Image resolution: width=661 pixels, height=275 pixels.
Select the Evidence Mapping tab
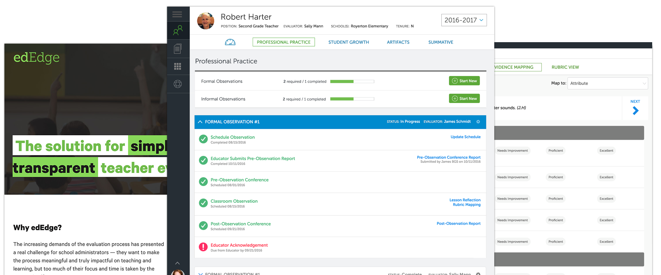point(517,67)
